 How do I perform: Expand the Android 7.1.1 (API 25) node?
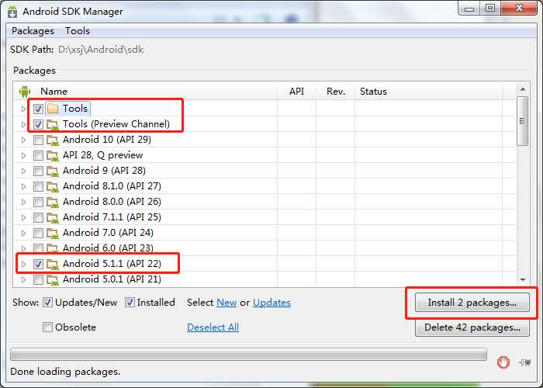[23, 217]
